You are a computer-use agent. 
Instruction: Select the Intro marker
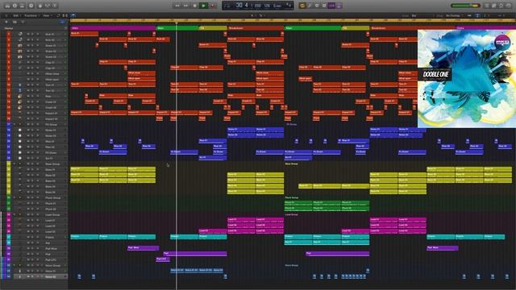tap(113, 28)
